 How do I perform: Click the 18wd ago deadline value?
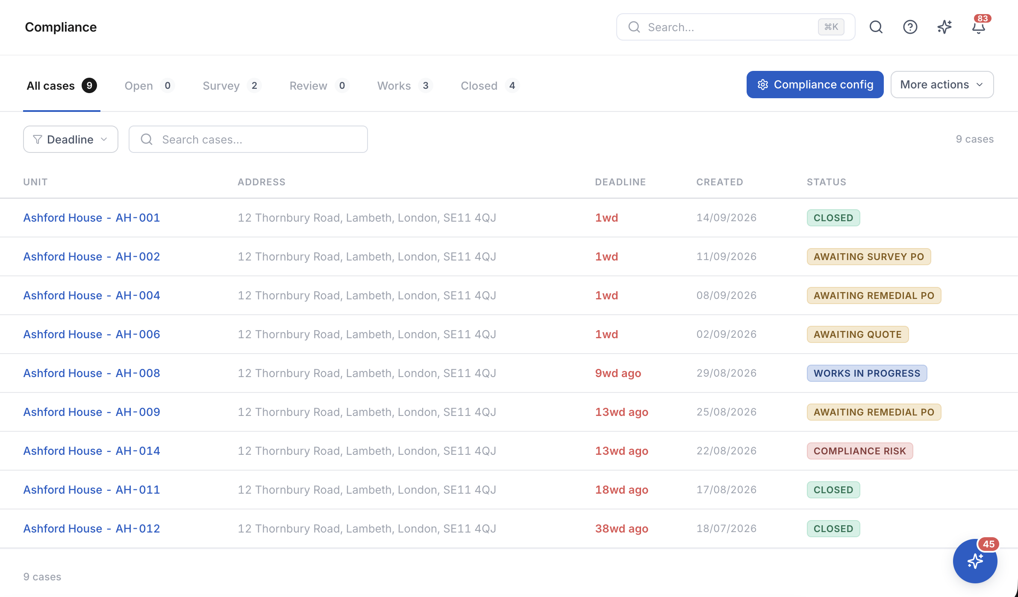pyautogui.click(x=622, y=490)
